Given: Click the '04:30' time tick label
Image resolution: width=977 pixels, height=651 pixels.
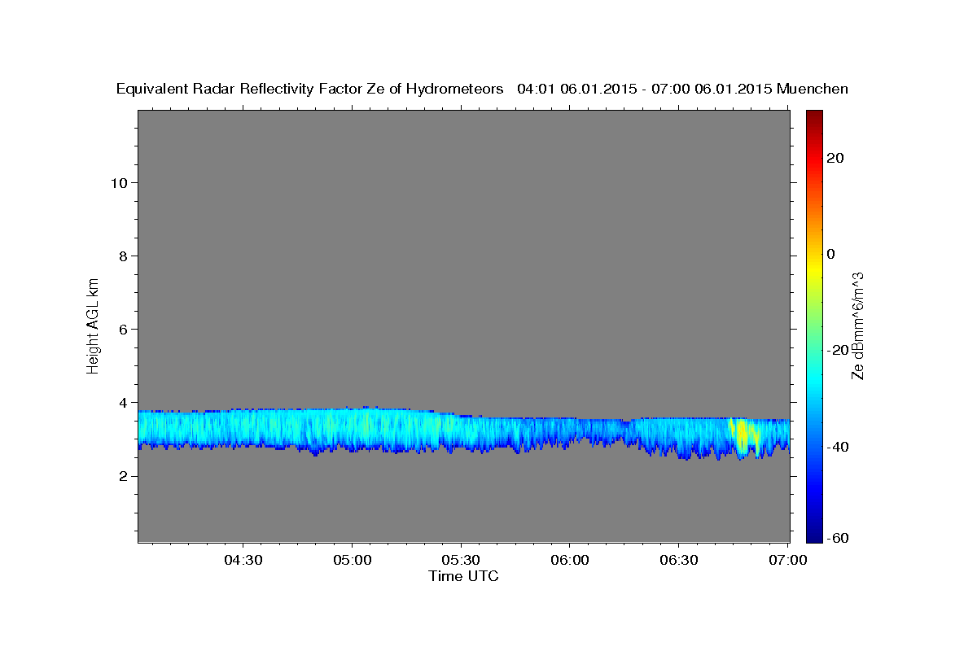Looking at the screenshot, I should [243, 560].
